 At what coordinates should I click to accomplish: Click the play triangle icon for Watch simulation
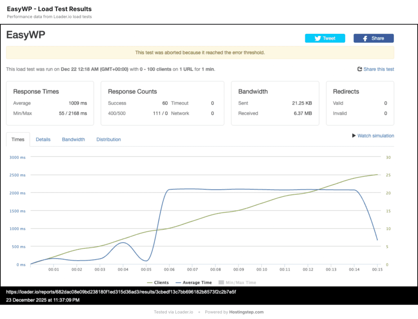click(x=354, y=136)
